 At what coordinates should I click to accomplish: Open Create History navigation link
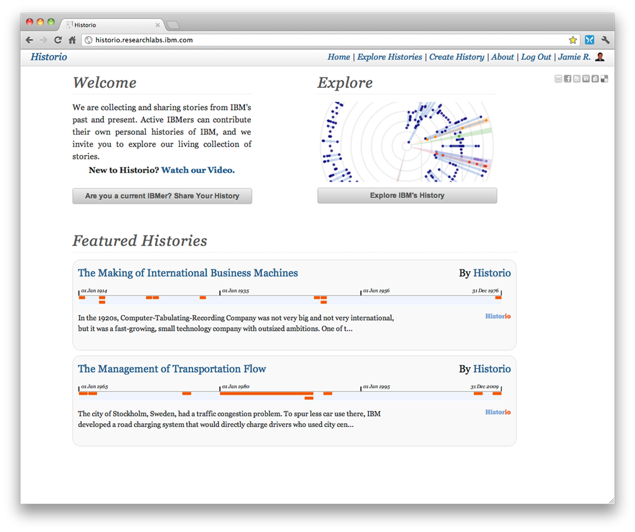point(456,57)
